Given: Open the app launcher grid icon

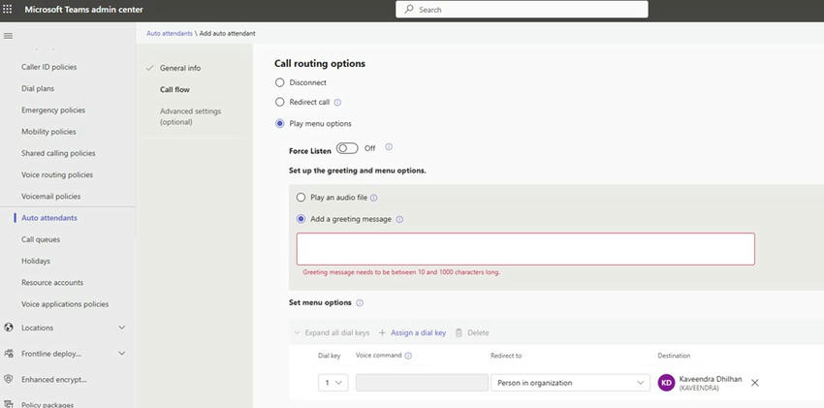Looking at the screenshot, I should point(8,10).
